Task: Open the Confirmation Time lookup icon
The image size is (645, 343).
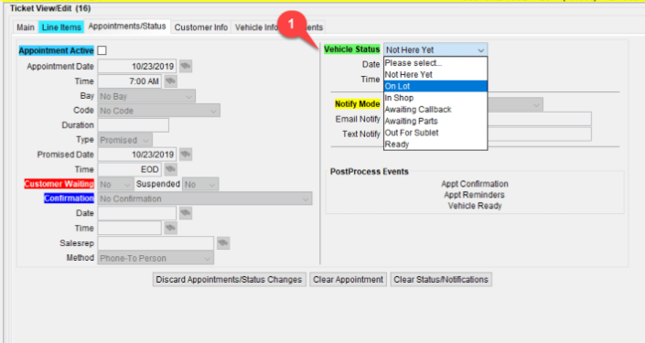Action: [x=170, y=228]
